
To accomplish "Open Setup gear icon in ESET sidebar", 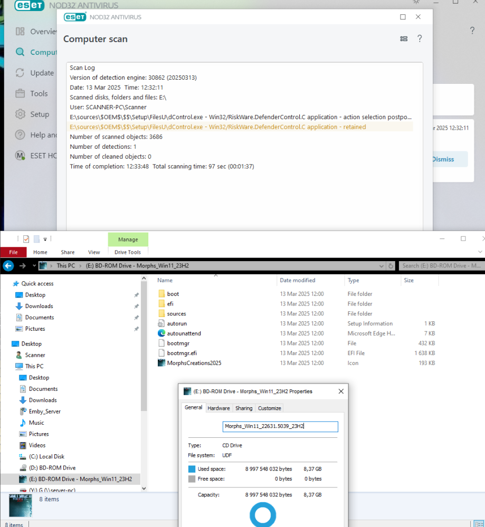I will tap(20, 114).
